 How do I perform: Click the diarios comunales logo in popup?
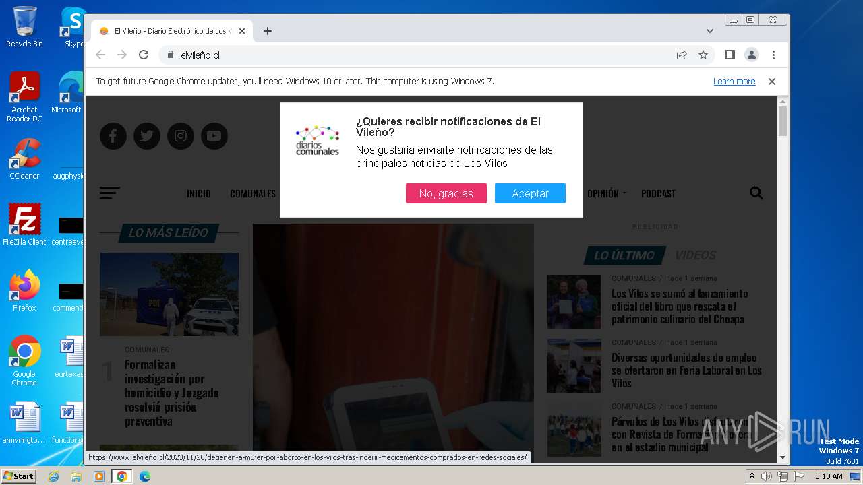tap(318, 139)
